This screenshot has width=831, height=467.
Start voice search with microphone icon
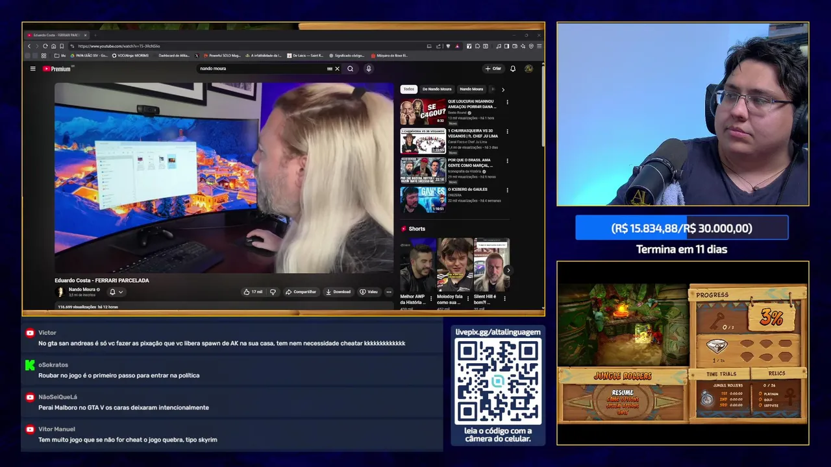click(369, 69)
